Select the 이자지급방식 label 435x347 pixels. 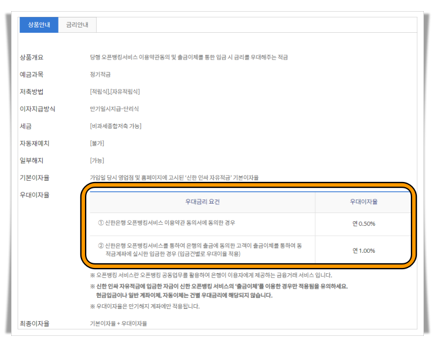[37, 109]
